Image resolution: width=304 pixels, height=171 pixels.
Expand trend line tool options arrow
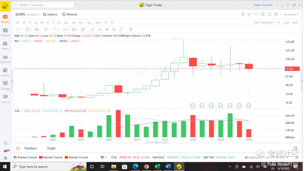[21, 29]
